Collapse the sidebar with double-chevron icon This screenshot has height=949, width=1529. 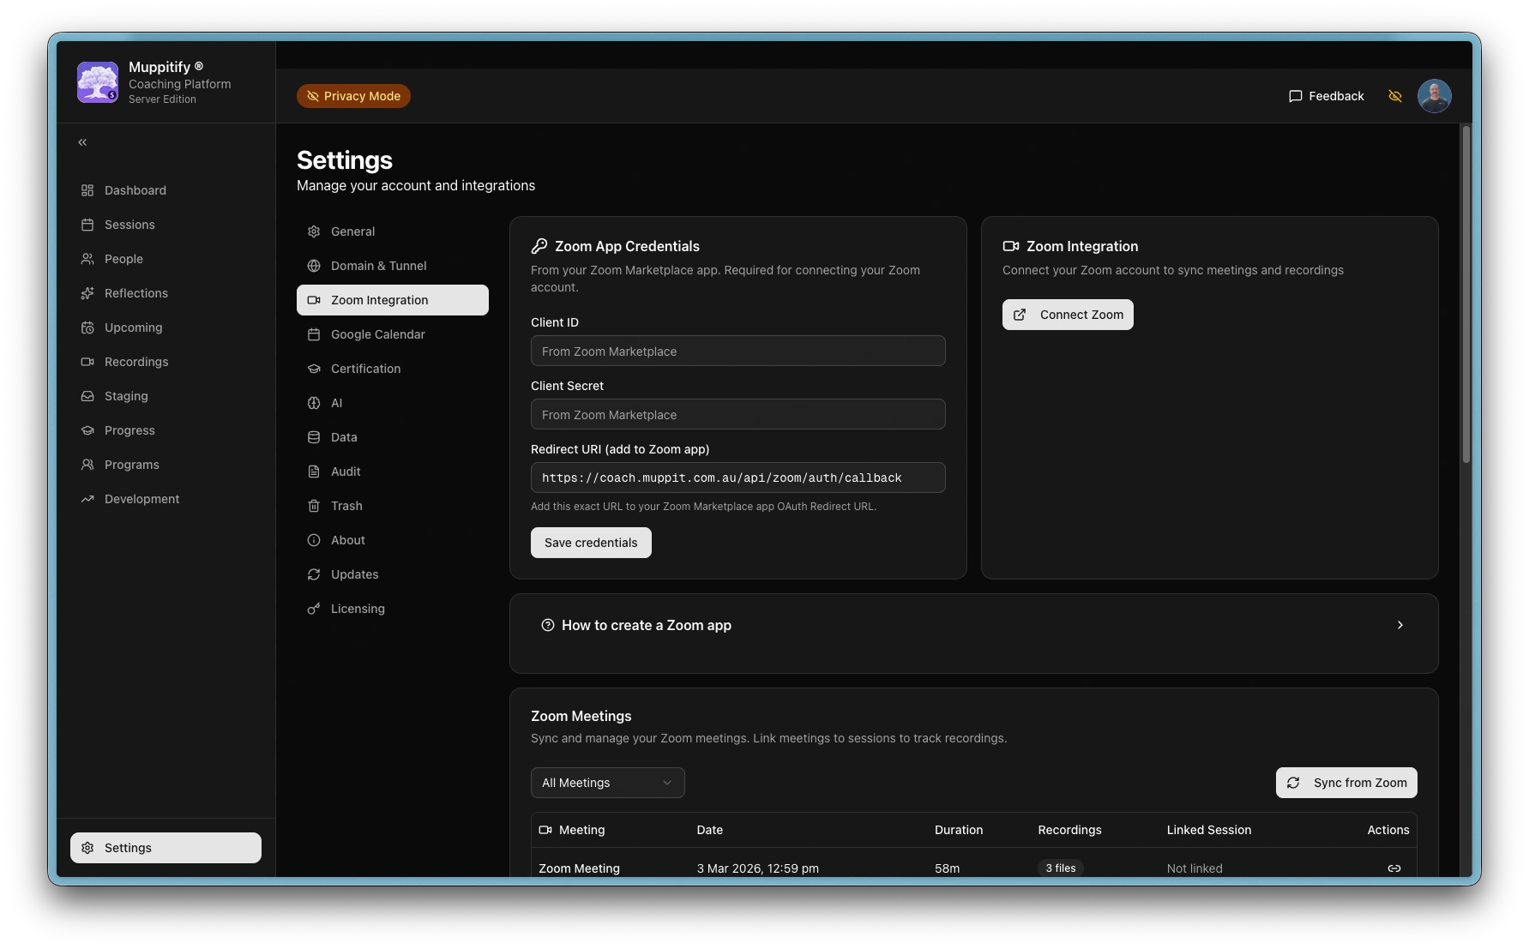point(82,142)
